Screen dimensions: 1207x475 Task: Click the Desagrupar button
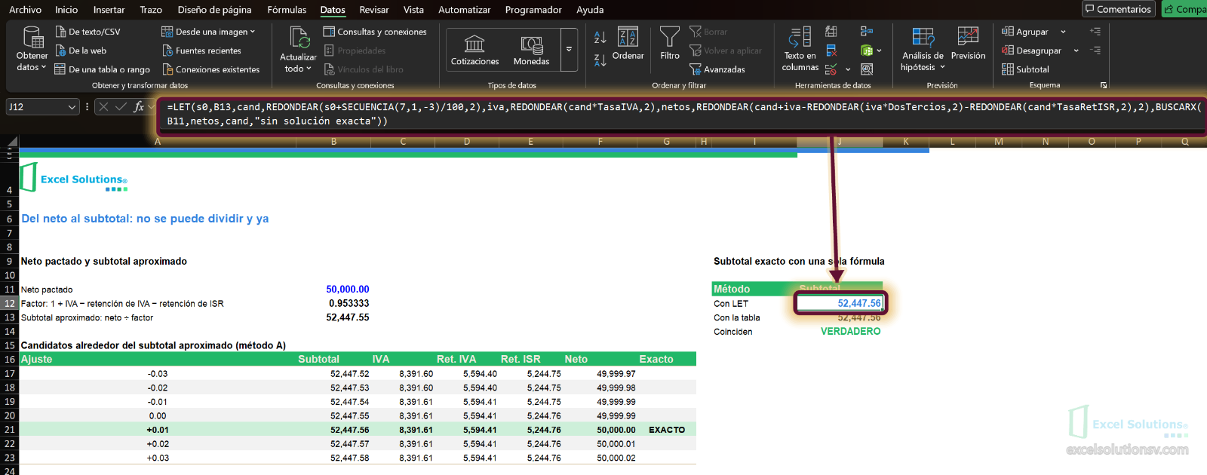(1031, 51)
